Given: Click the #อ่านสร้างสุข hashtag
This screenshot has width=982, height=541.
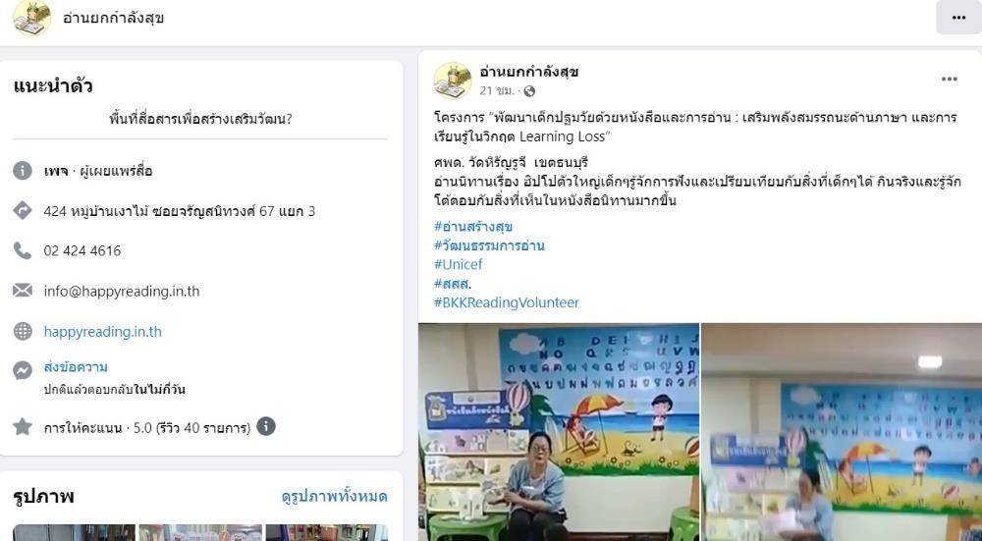Looking at the screenshot, I should tap(473, 226).
